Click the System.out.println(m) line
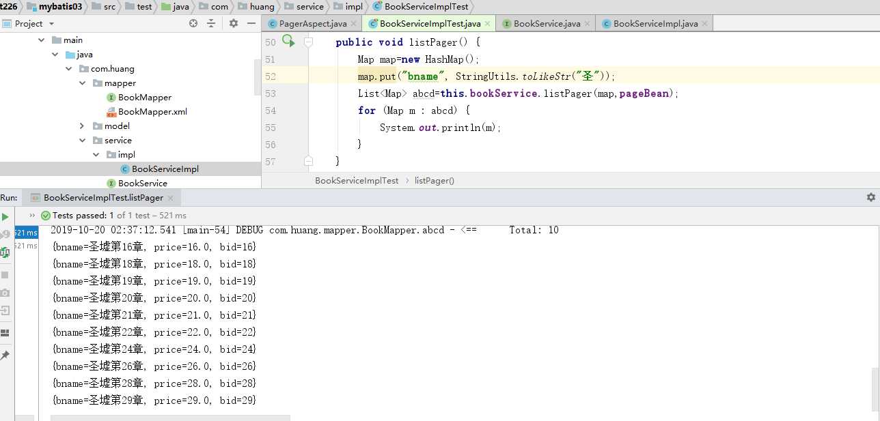This screenshot has width=880, height=421. pyautogui.click(x=440, y=128)
